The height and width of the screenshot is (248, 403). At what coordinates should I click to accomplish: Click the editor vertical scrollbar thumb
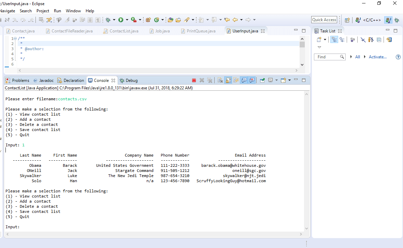(302, 44)
